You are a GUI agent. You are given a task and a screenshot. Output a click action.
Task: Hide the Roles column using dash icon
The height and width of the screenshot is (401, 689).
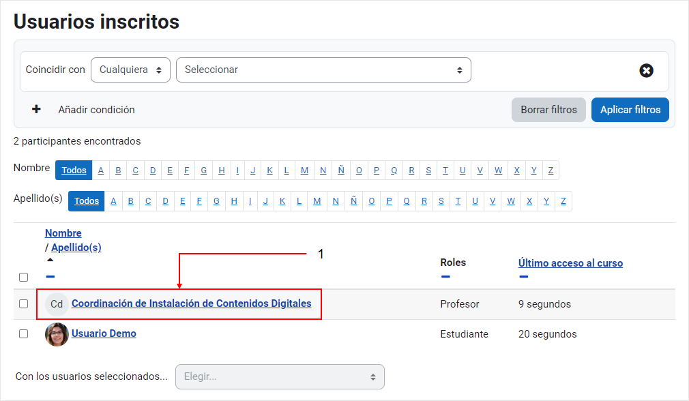445,277
